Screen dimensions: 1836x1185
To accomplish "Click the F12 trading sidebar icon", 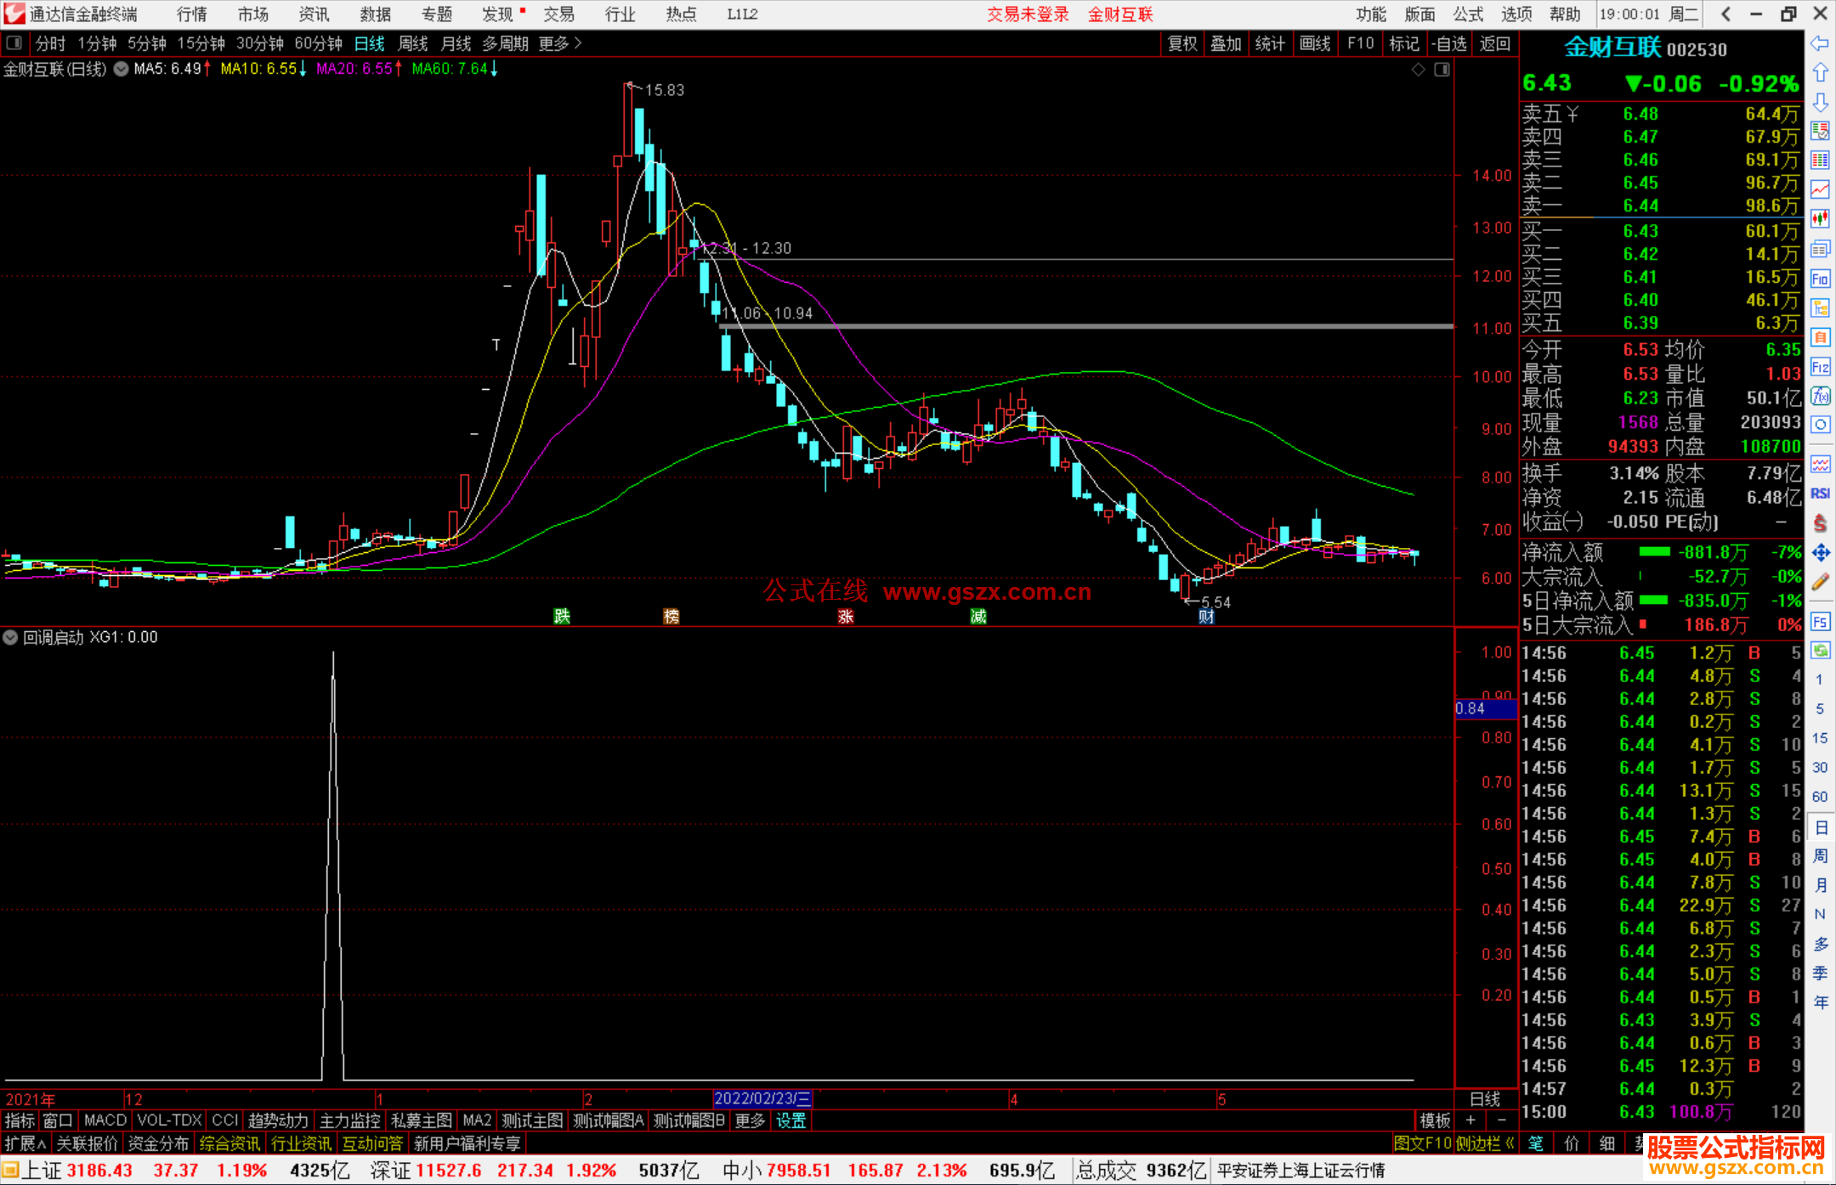I will [x=1820, y=367].
